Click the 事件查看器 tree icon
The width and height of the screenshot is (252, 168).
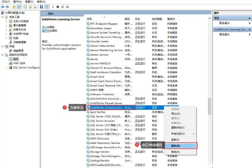pyautogui.click(x=10, y=25)
